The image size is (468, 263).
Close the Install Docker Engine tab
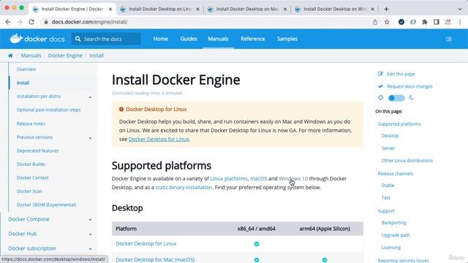110,9
